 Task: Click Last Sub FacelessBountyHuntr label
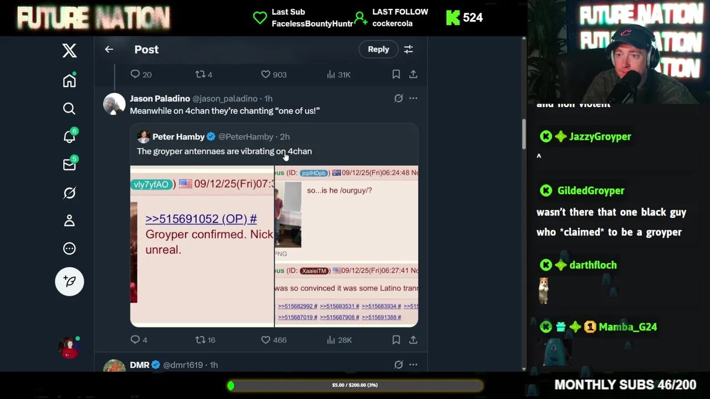click(x=312, y=18)
